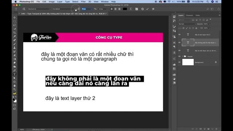
Task: Select the Eraser tool
Action: [15, 55]
